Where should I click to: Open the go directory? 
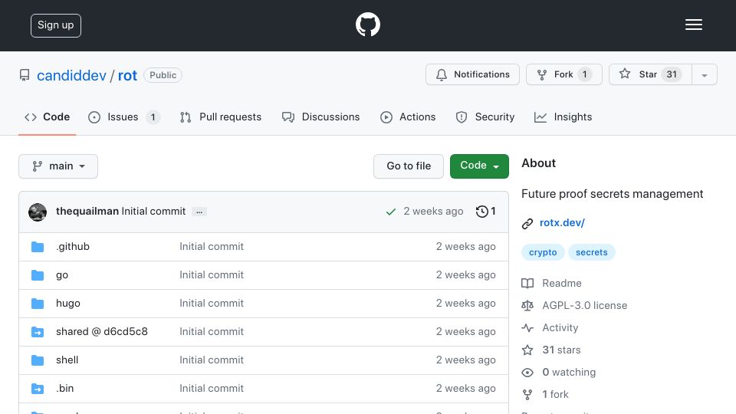[62, 275]
